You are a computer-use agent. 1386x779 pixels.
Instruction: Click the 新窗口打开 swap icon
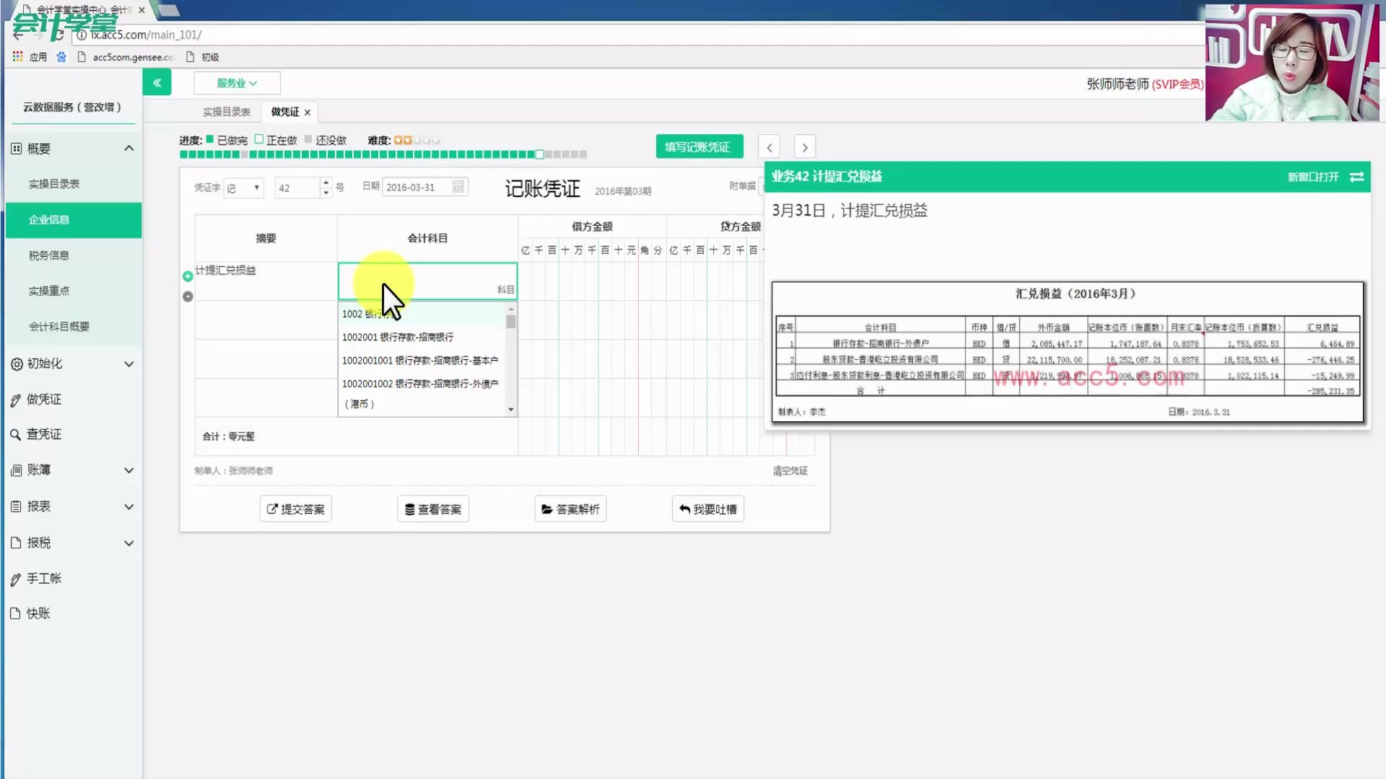coord(1356,177)
